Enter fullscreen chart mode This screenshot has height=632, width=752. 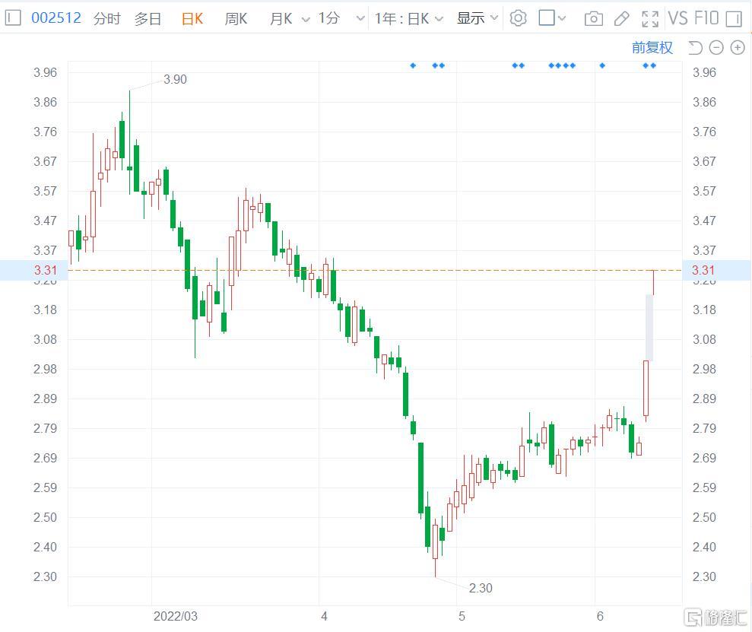pos(650,19)
